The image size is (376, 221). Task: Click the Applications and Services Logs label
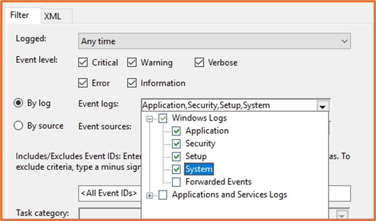[229, 195]
